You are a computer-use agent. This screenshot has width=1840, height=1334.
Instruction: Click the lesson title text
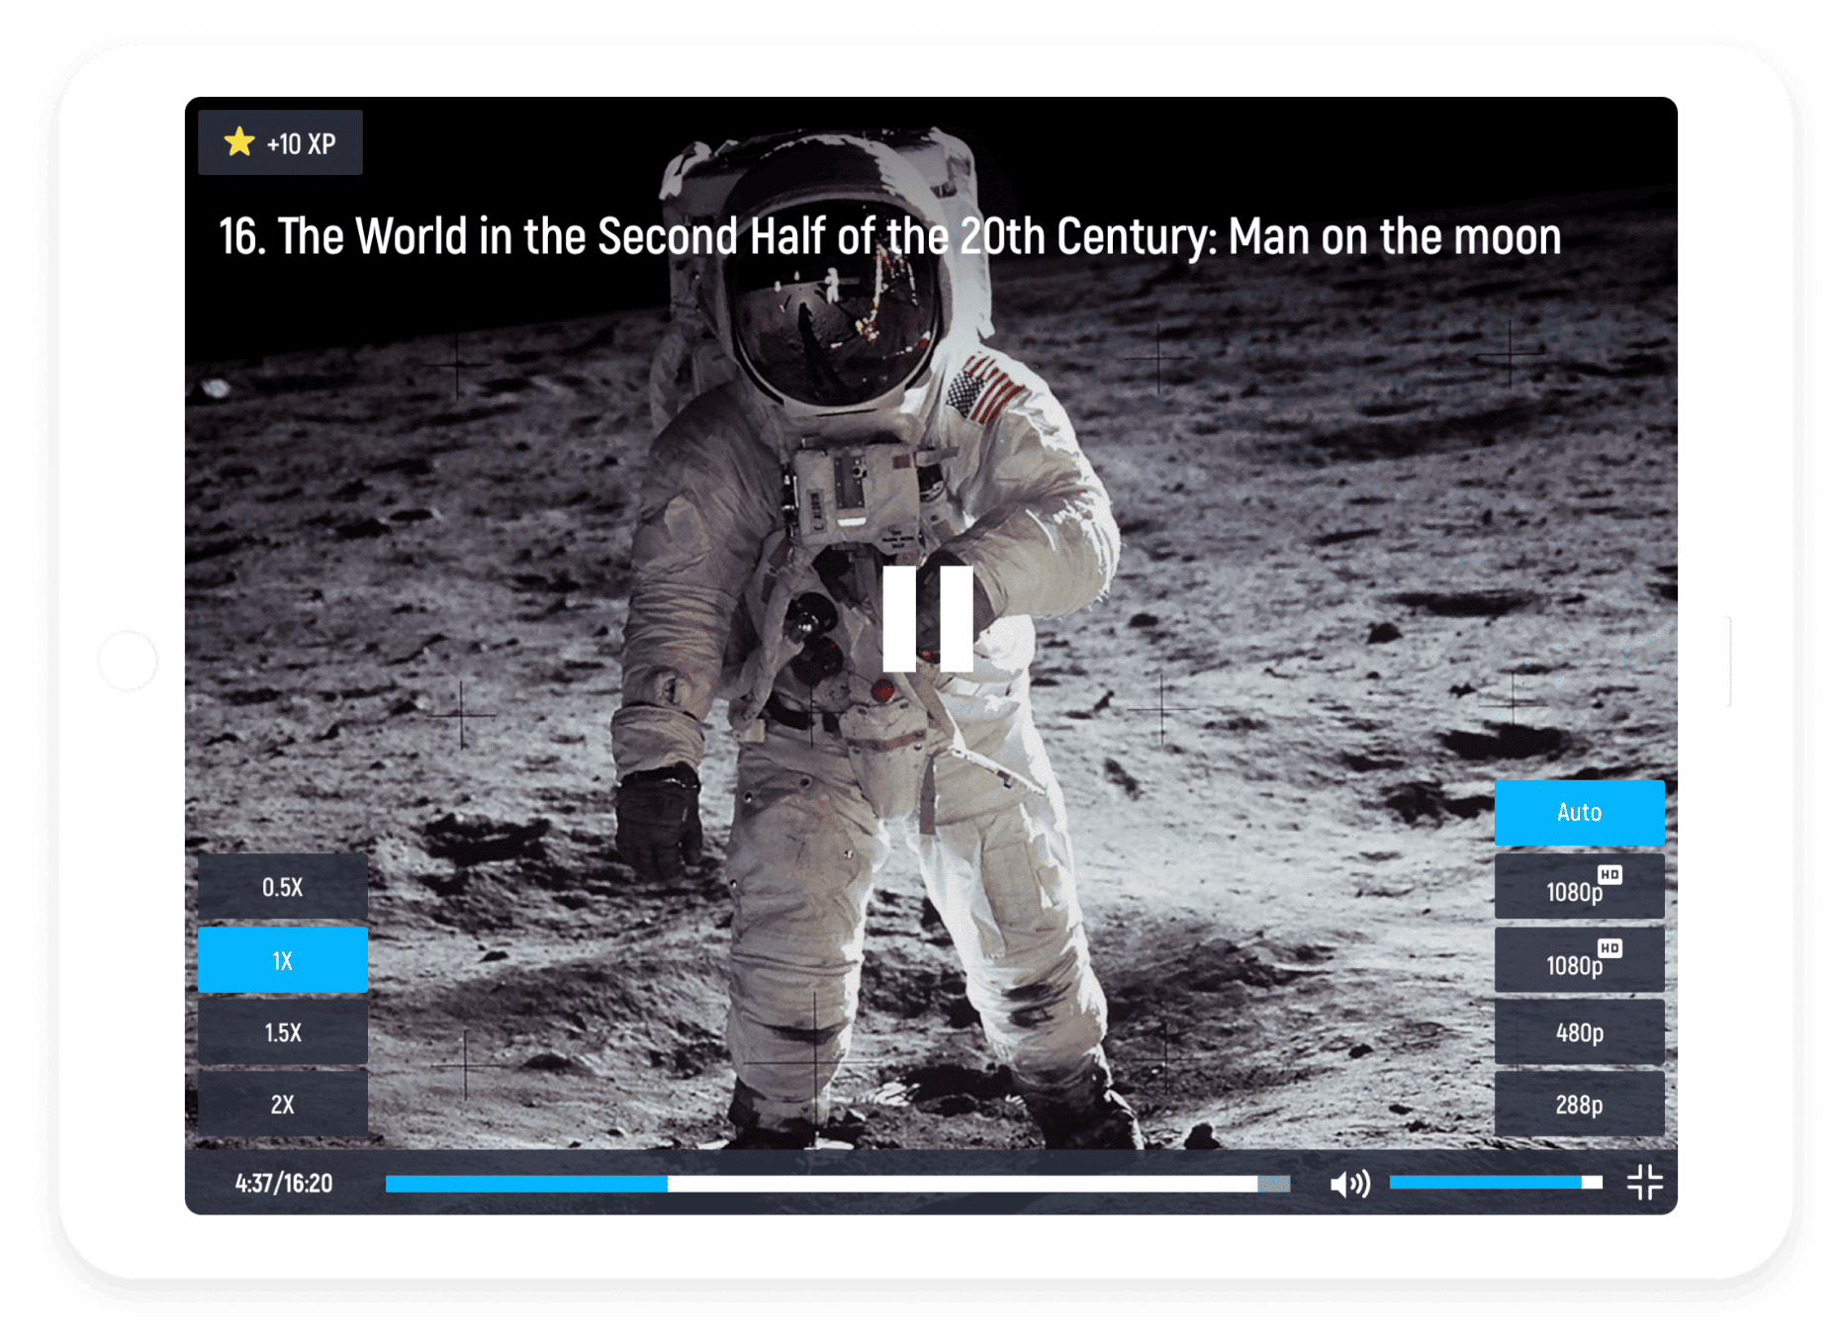click(889, 235)
